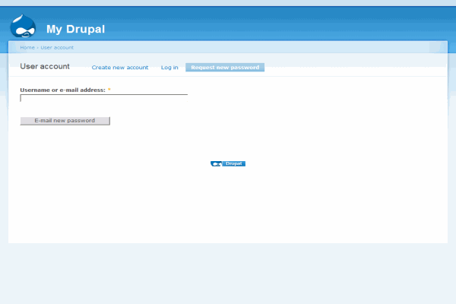Switch to the Log in tab

[x=169, y=68]
